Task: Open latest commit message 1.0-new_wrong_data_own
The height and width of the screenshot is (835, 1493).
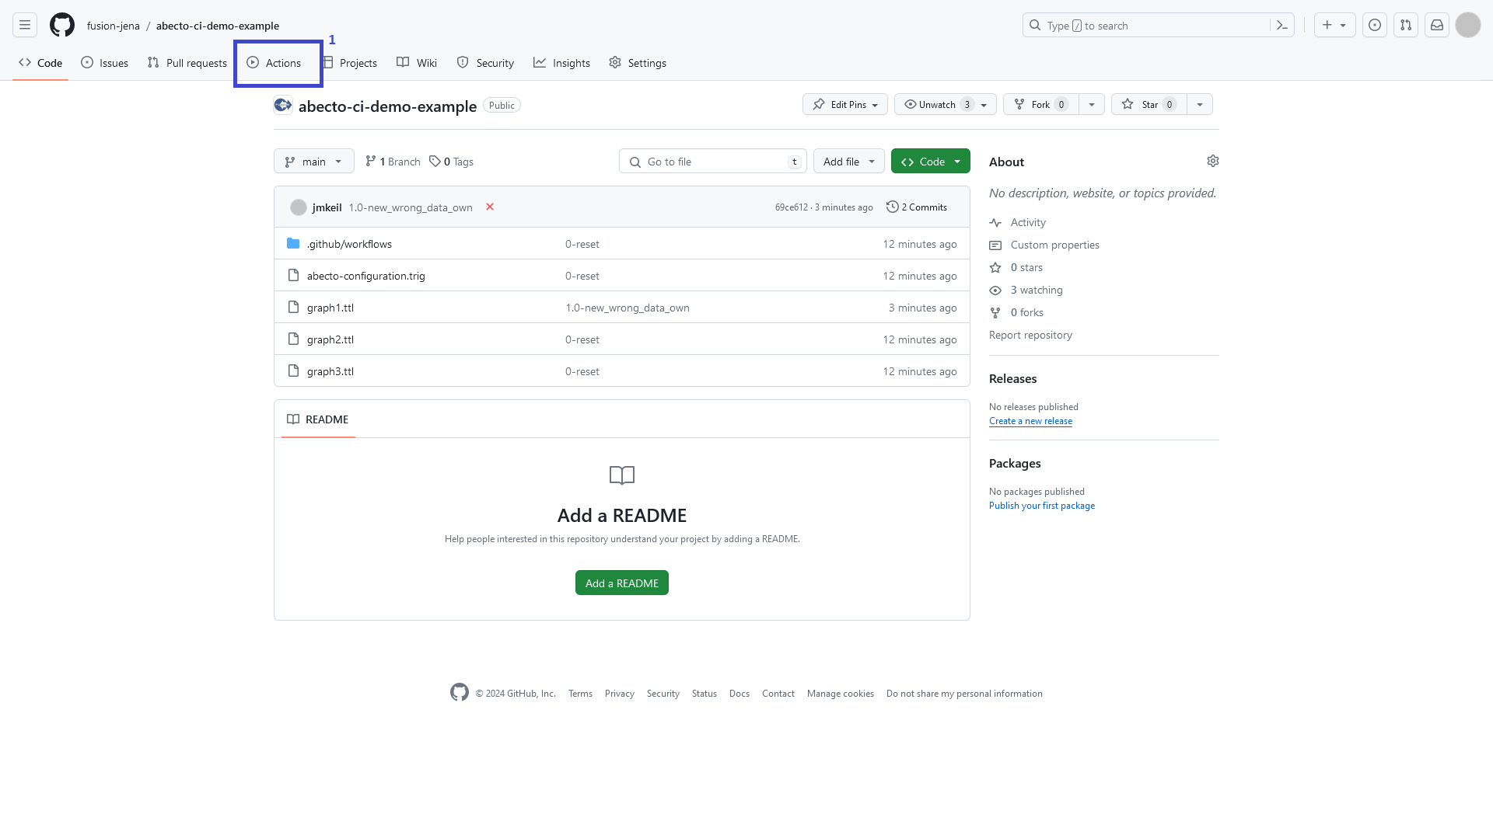Action: pyautogui.click(x=411, y=207)
